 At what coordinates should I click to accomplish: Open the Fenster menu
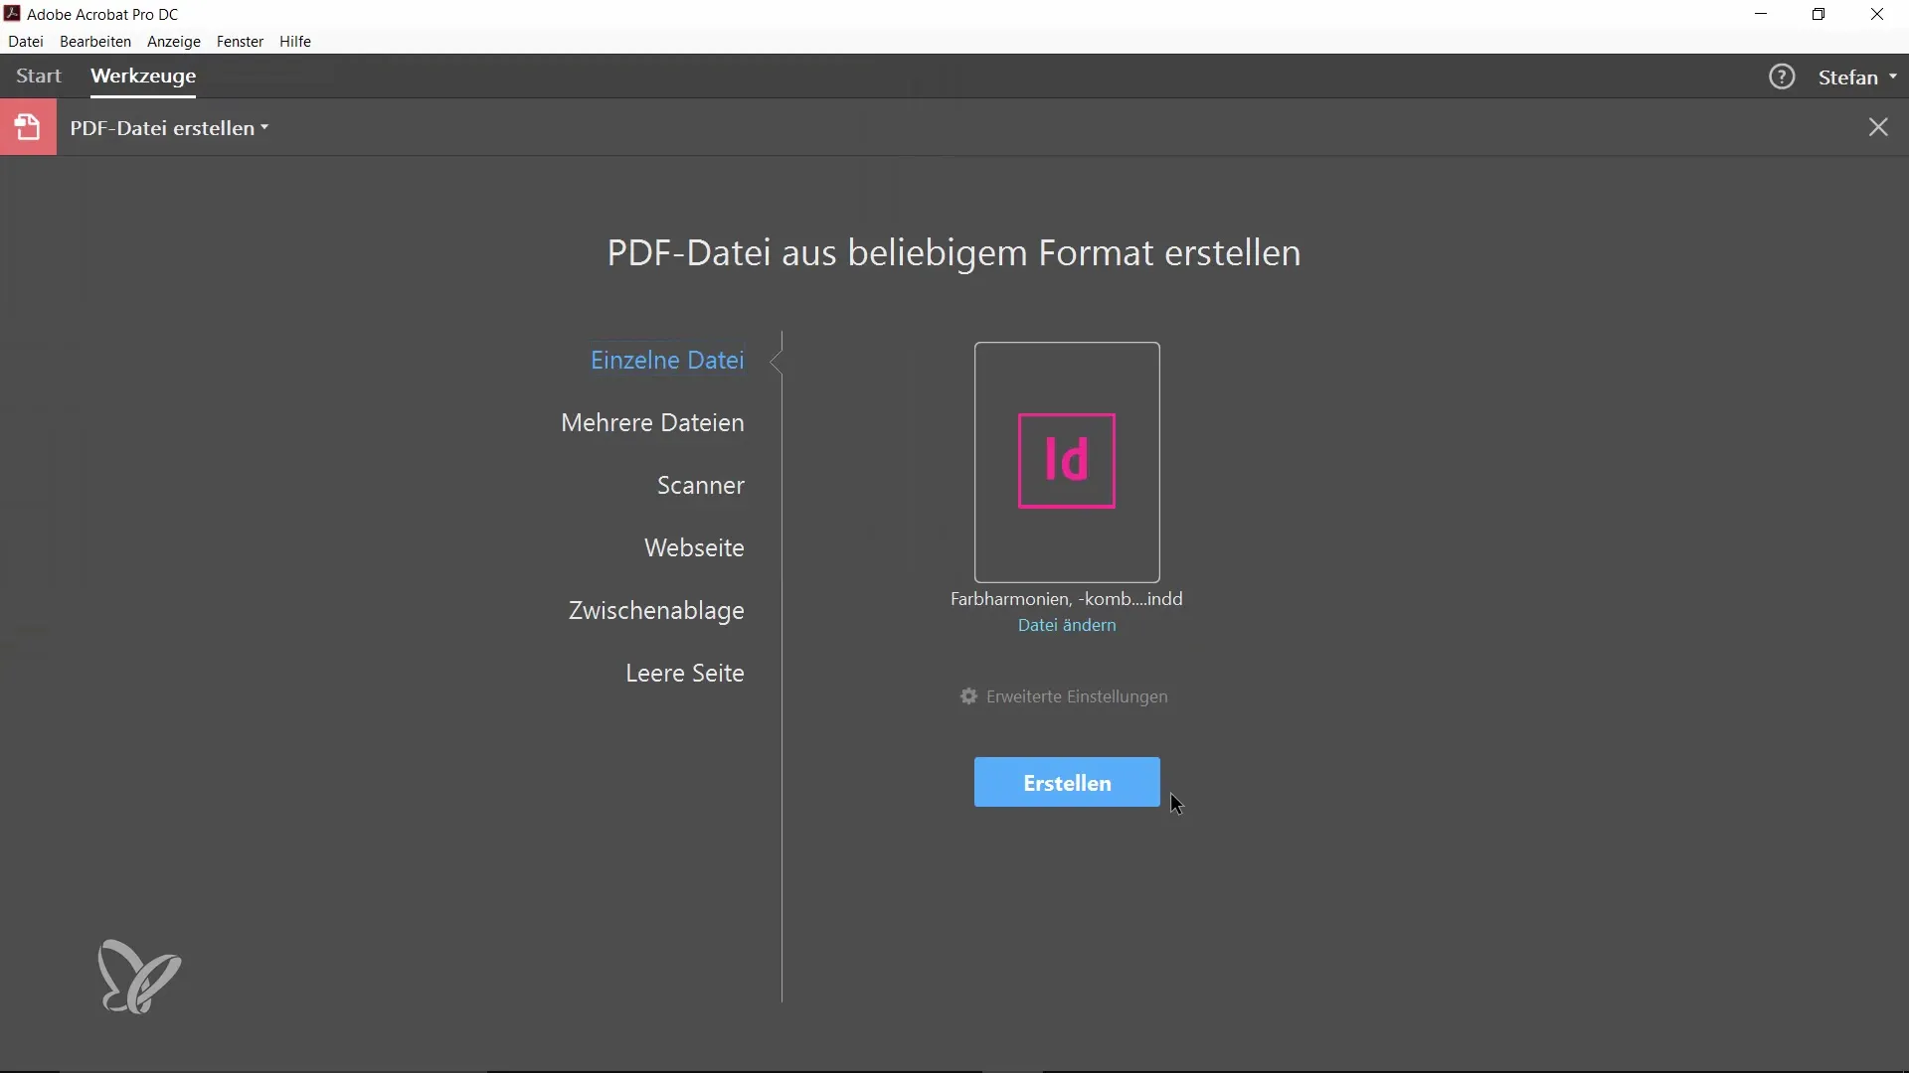240,42
